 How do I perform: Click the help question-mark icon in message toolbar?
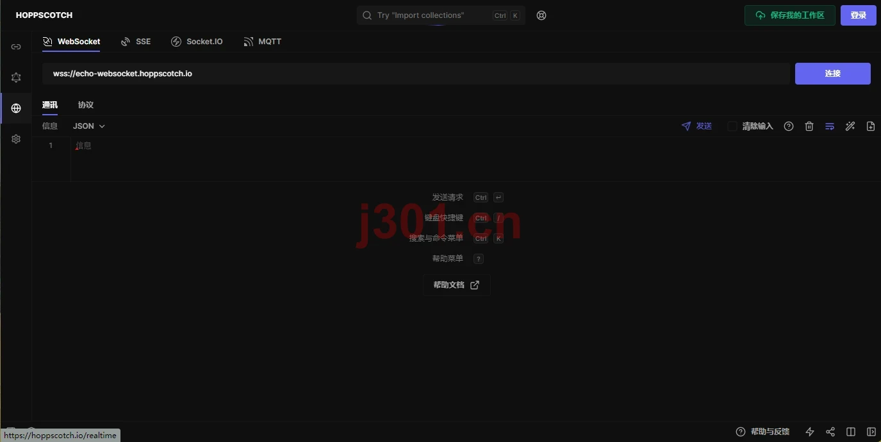click(x=789, y=126)
